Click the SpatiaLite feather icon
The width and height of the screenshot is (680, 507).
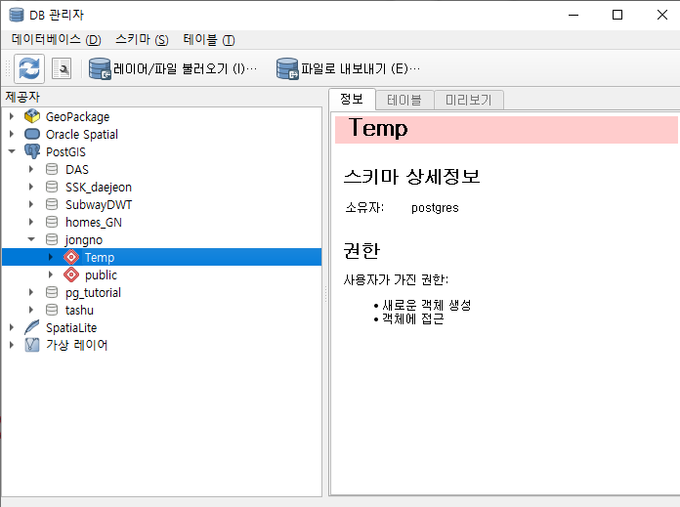[32, 327]
